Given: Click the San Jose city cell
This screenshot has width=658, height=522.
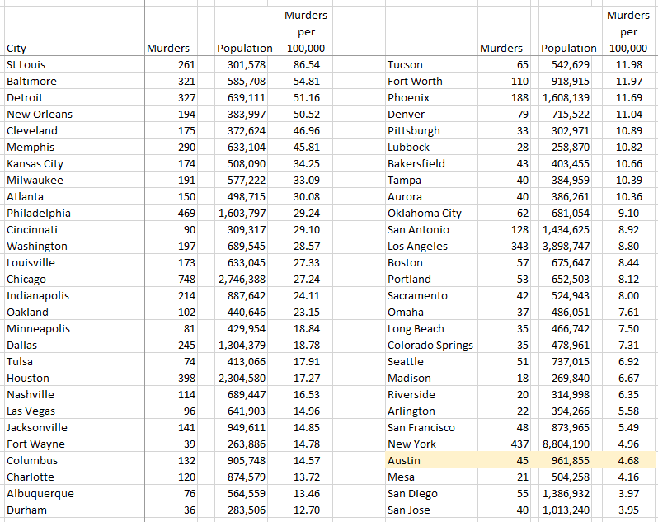Looking at the screenshot, I should tap(410, 510).
